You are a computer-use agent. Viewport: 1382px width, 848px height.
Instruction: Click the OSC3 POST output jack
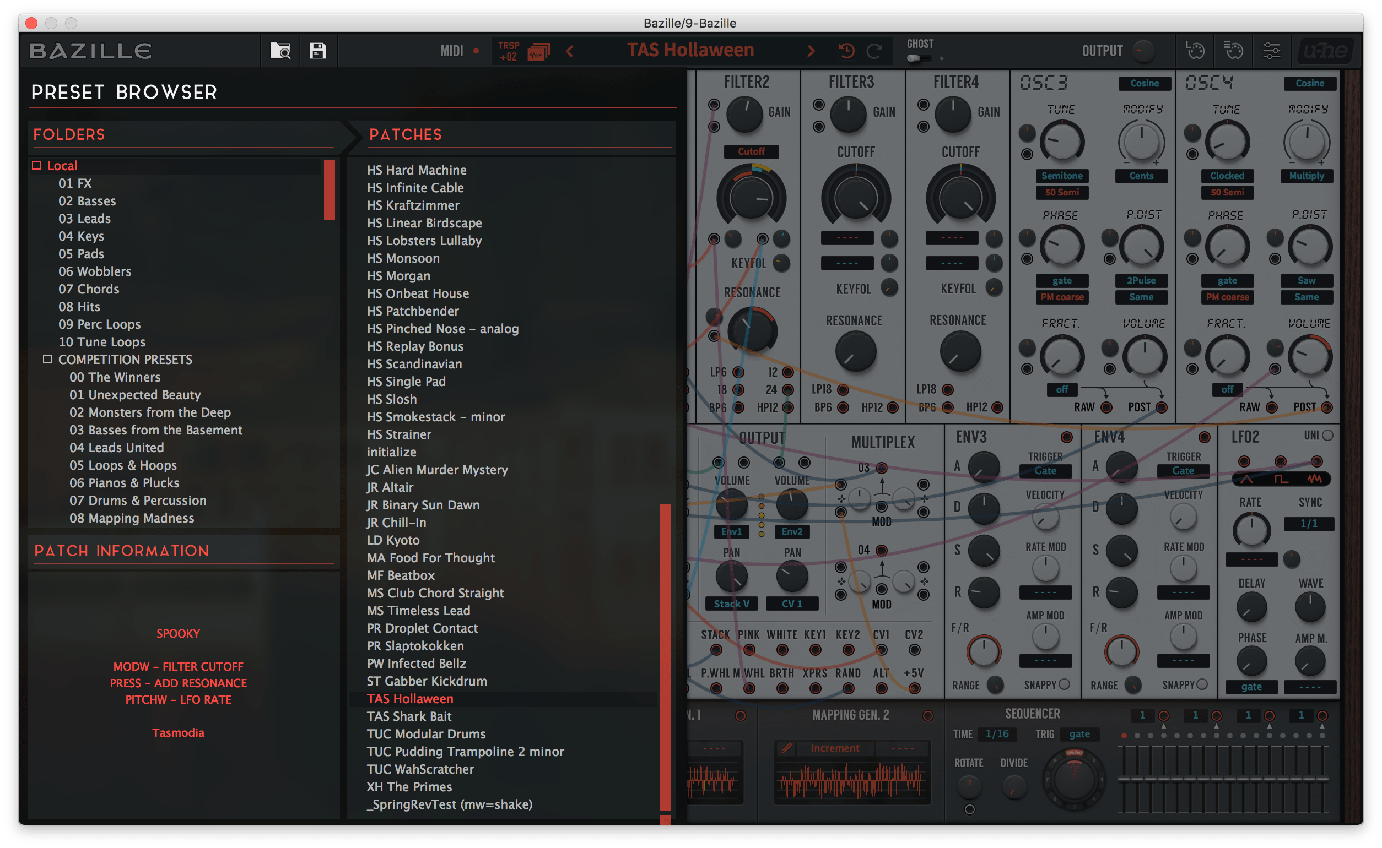click(1162, 407)
